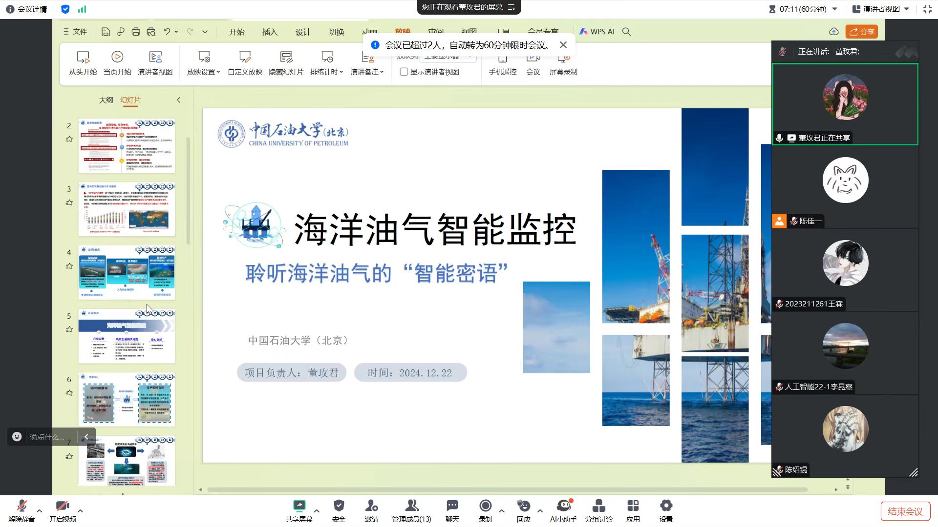
Task: Start 屏幕录制 screen recording
Action: 563,63
